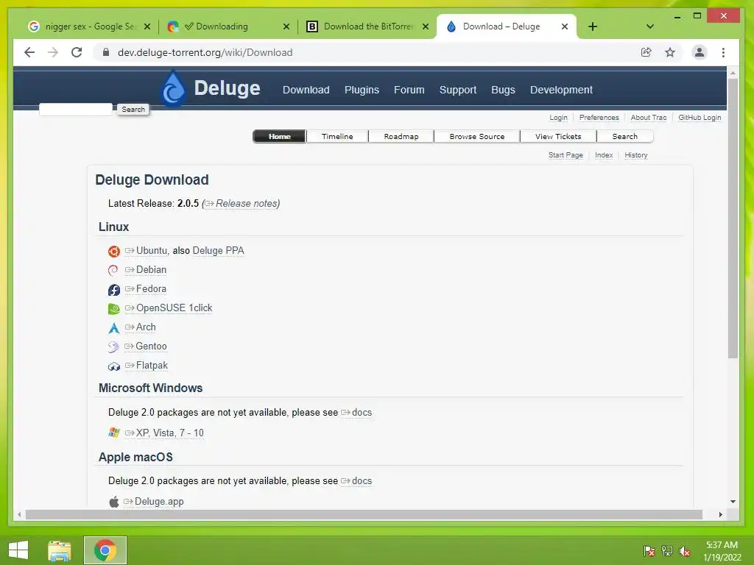Screen dimensions: 754x565
Task: Bookmark this page with the star icon
Action: click(670, 52)
